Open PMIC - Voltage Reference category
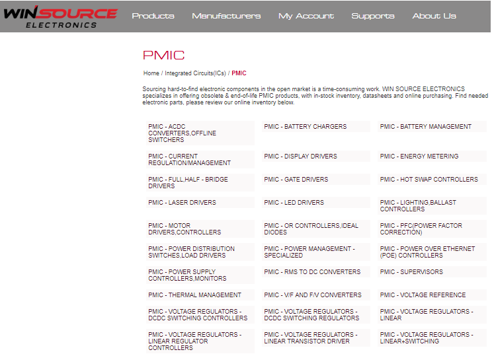The width and height of the screenshot is (492, 354). click(432, 295)
